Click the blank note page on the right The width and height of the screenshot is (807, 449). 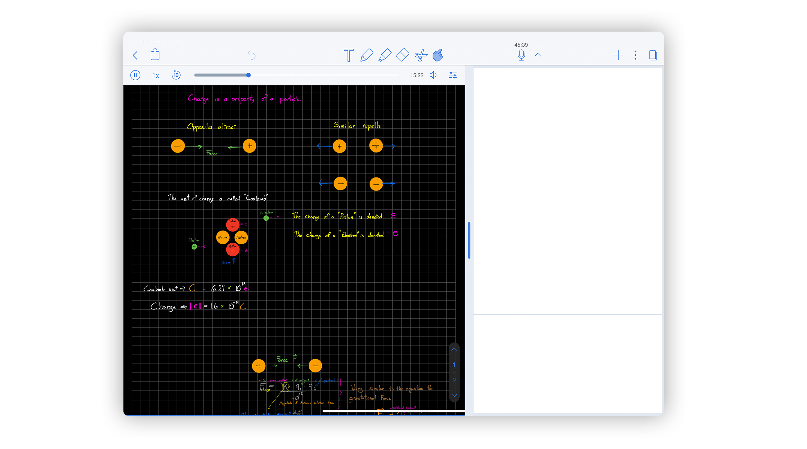(568, 191)
